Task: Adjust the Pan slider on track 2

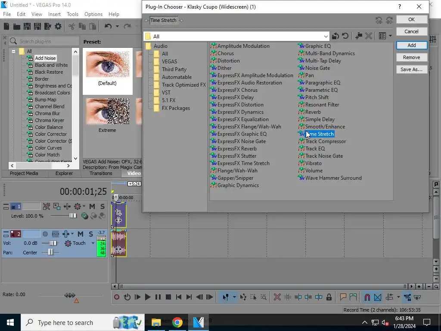Action: 50,252
